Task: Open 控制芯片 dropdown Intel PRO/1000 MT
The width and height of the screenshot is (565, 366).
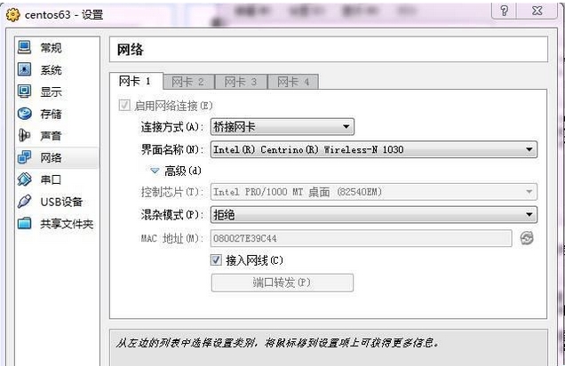Action: 374,192
